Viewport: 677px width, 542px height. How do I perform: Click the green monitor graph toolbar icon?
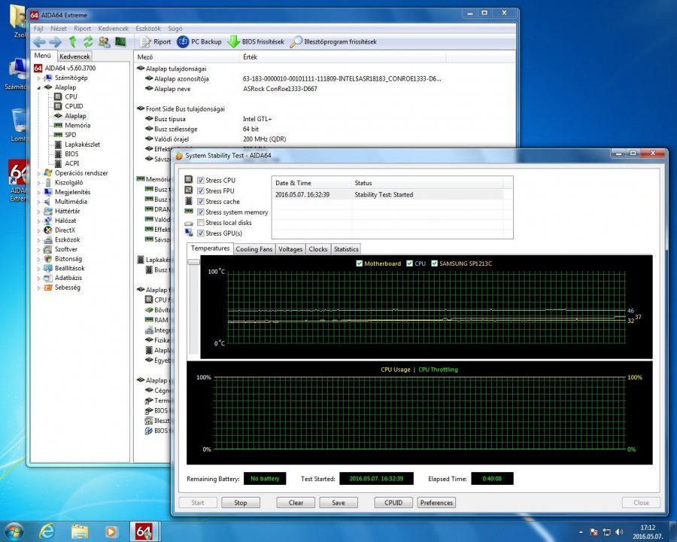(x=120, y=42)
